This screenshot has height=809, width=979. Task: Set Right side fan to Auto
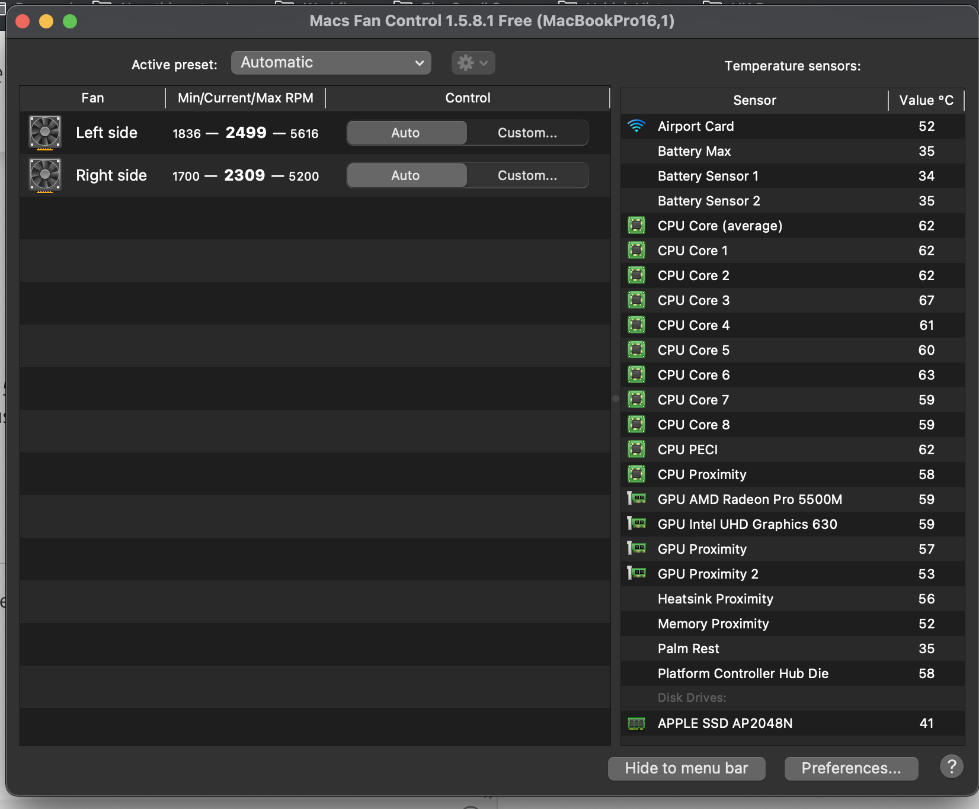407,175
